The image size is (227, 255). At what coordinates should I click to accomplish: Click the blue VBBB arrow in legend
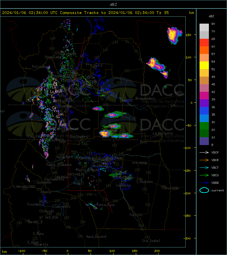tap(204, 183)
